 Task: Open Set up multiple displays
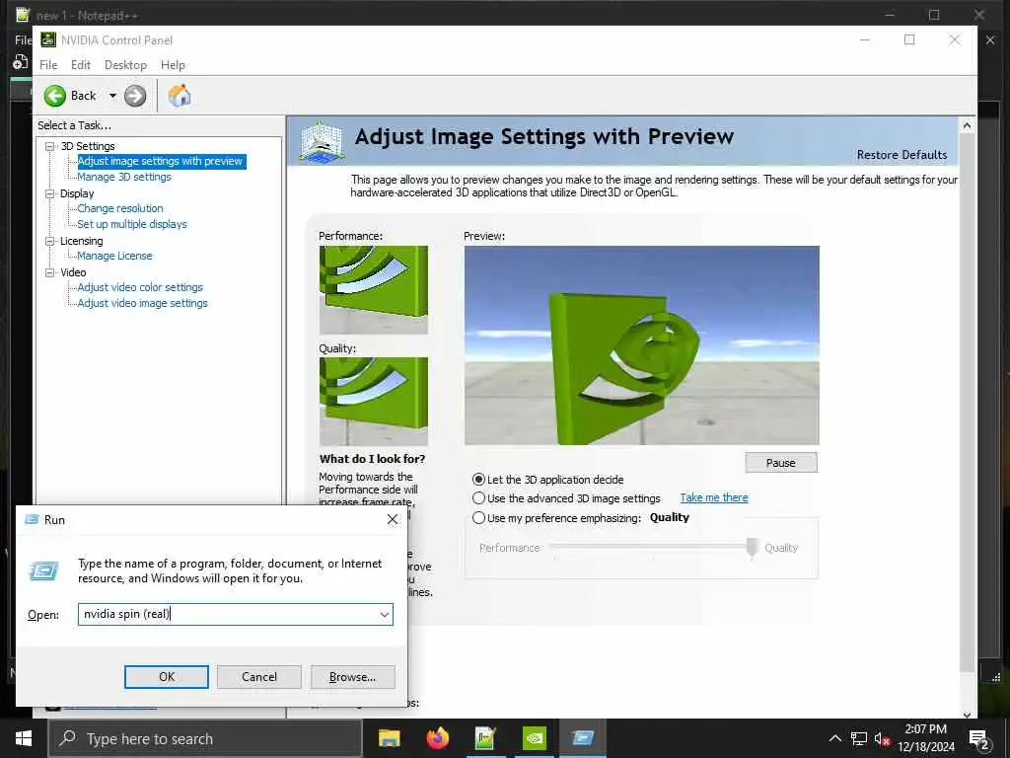click(132, 224)
